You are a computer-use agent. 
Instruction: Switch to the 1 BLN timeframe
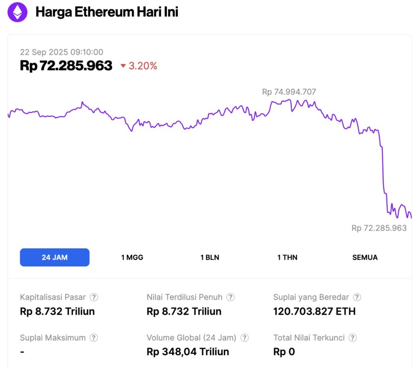[x=210, y=258]
